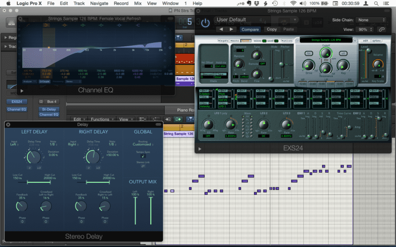Viewport: 396px width, 247px height.
Task: Select first orange bell band icon in Channel EQ
Action: 65,25
